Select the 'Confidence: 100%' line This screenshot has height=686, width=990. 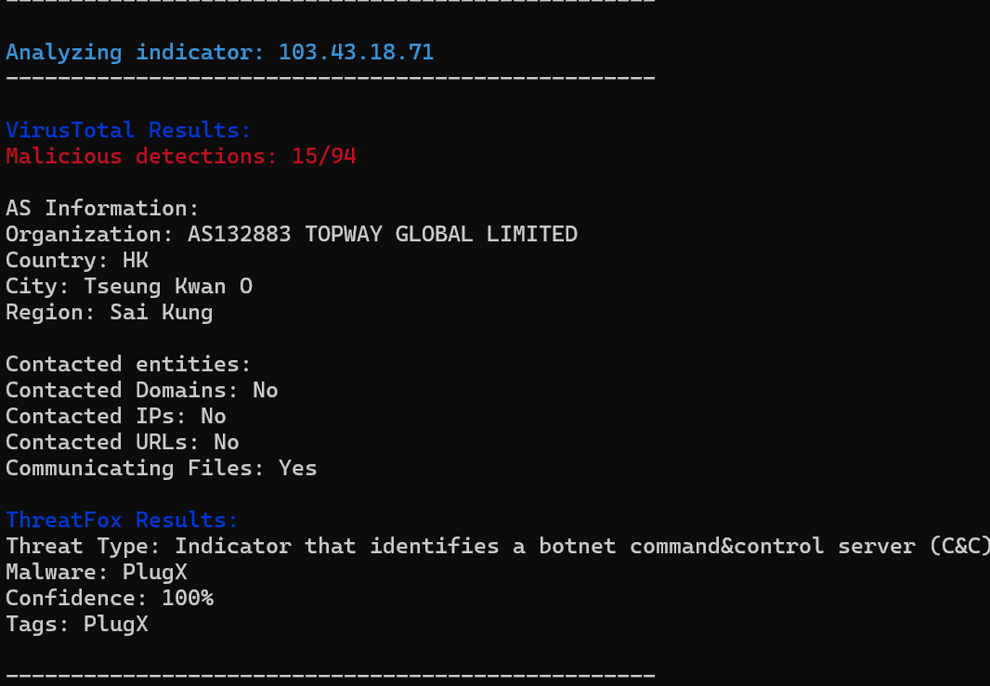point(110,598)
